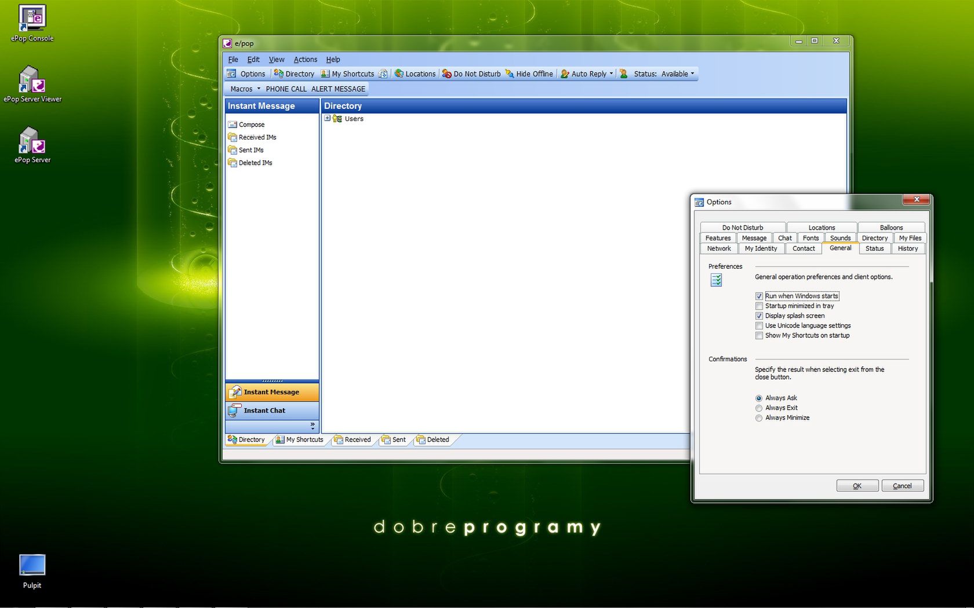The width and height of the screenshot is (974, 608).
Task: Click the Directory toolbar button
Action: pos(294,74)
